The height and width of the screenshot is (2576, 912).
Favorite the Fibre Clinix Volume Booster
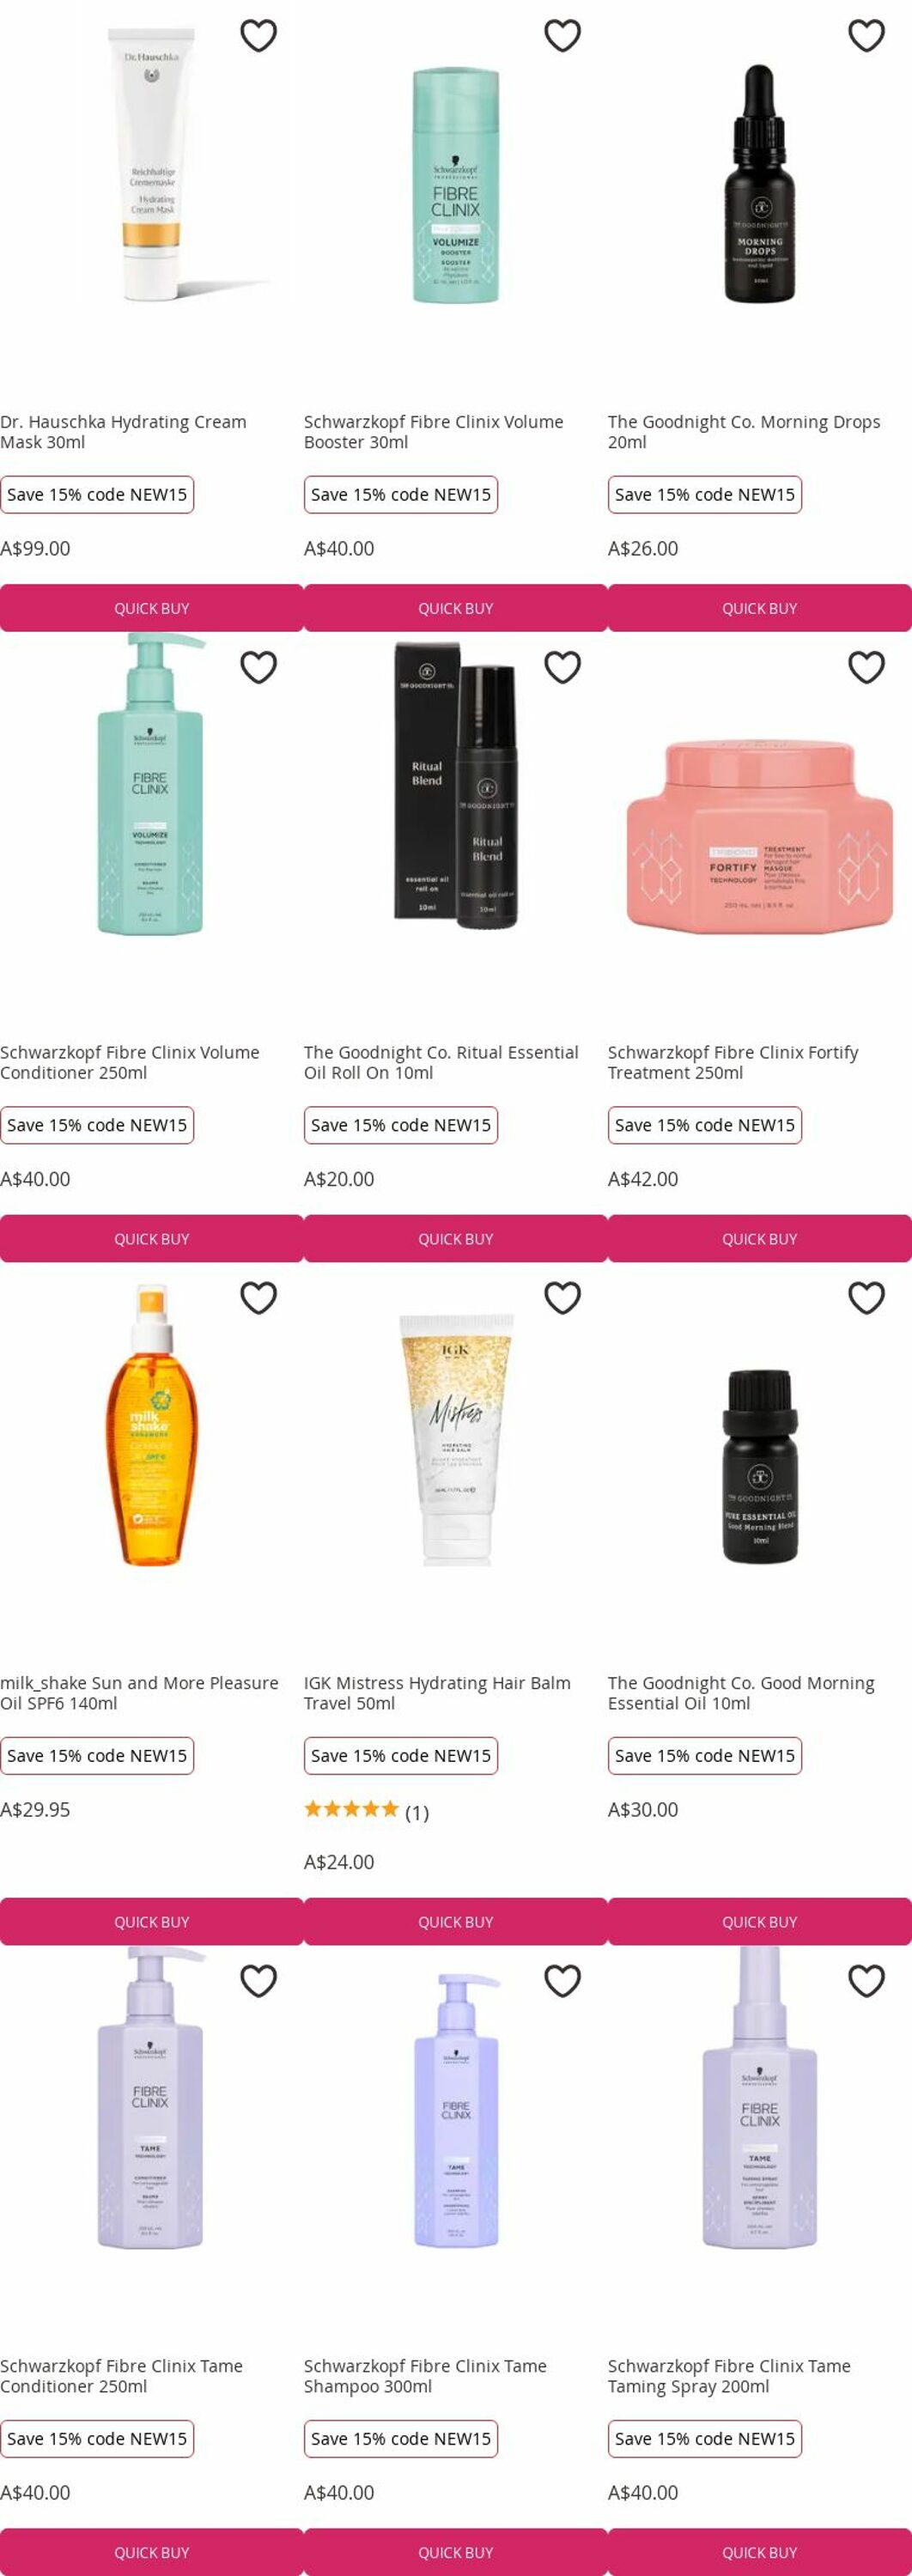pos(562,36)
